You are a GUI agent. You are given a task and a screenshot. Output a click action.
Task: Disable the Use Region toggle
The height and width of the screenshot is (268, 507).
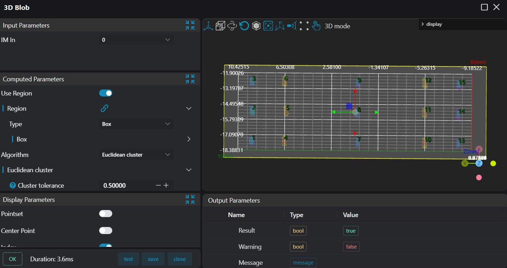106,93
